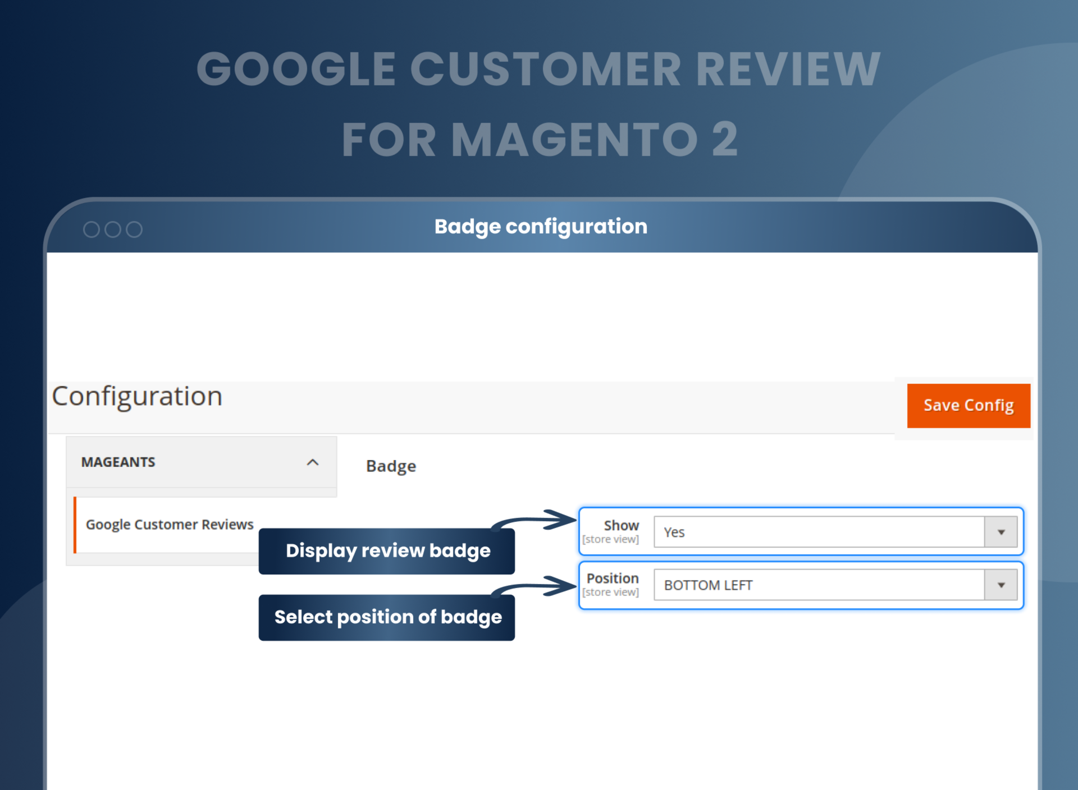Click the orange Save Config button
Image resolution: width=1078 pixels, height=790 pixels.
tap(969, 406)
